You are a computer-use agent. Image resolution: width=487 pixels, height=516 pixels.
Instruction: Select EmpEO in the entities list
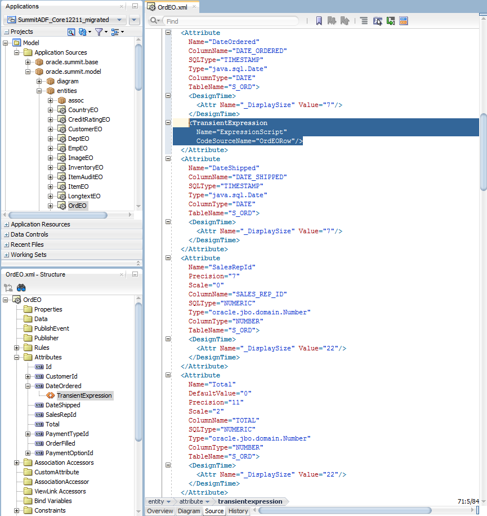click(78, 148)
